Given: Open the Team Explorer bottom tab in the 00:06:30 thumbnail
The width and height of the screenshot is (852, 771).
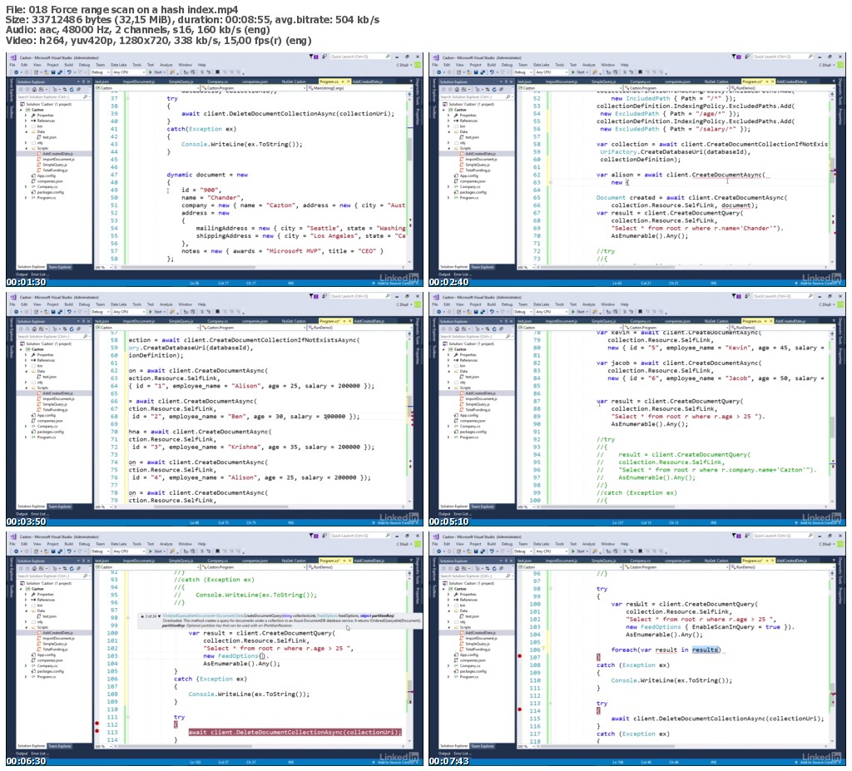Looking at the screenshot, I should pos(60,747).
